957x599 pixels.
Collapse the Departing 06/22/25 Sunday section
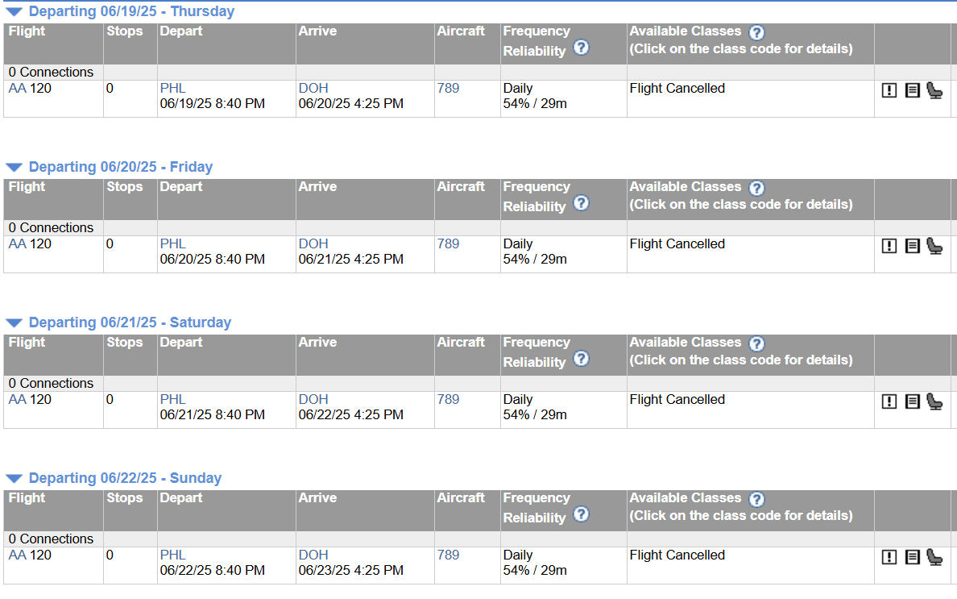pyautogui.click(x=14, y=479)
